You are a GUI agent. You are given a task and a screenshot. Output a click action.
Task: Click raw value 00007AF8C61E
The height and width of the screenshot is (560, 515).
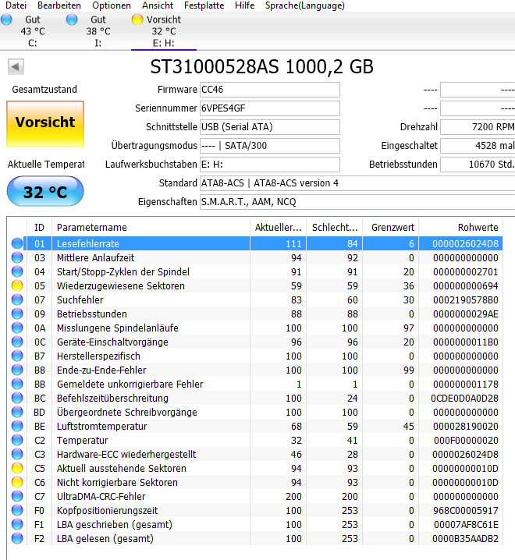point(466,524)
